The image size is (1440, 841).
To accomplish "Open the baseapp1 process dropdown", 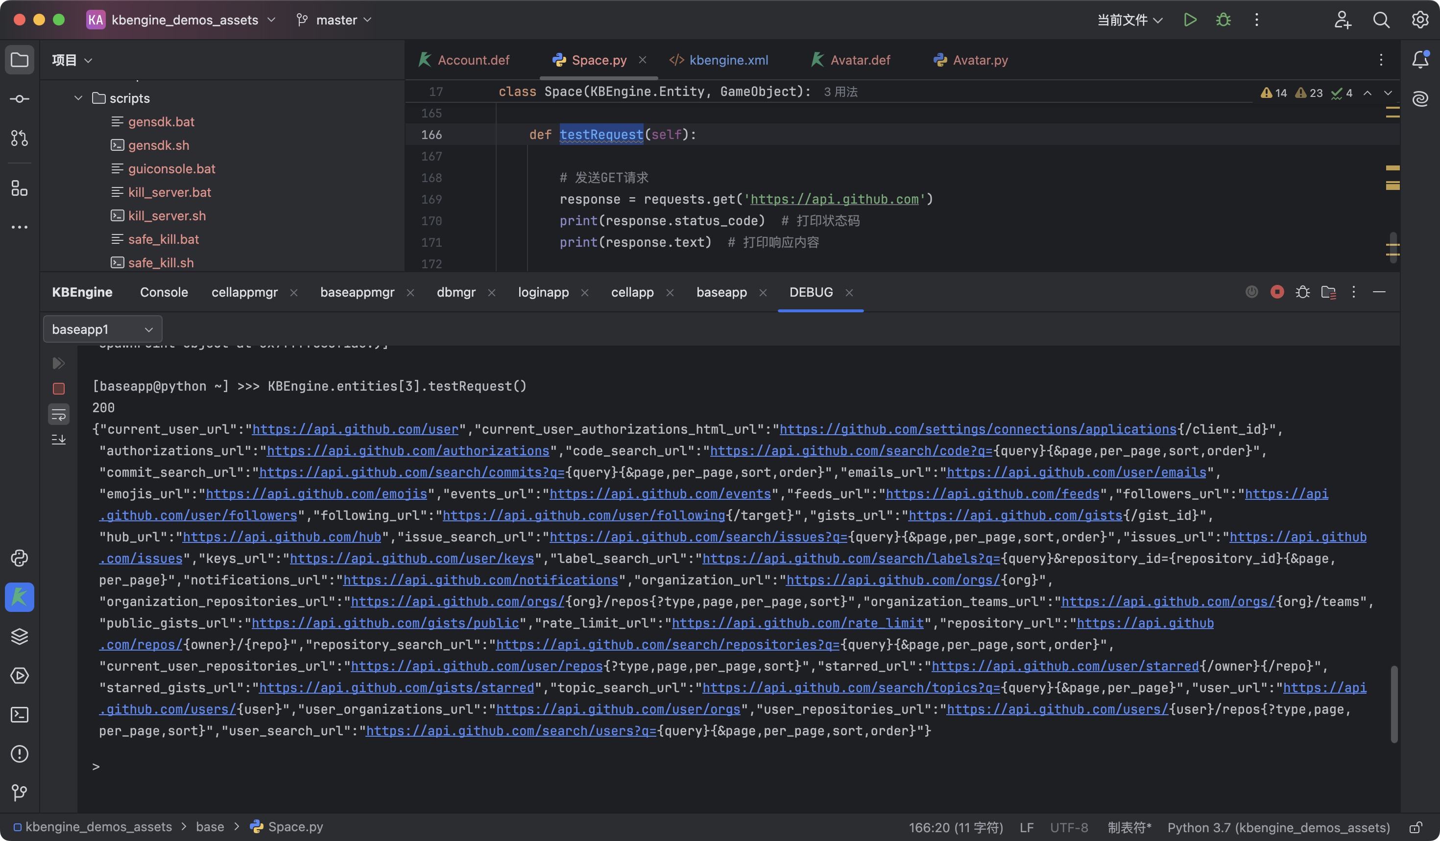I will tap(102, 329).
